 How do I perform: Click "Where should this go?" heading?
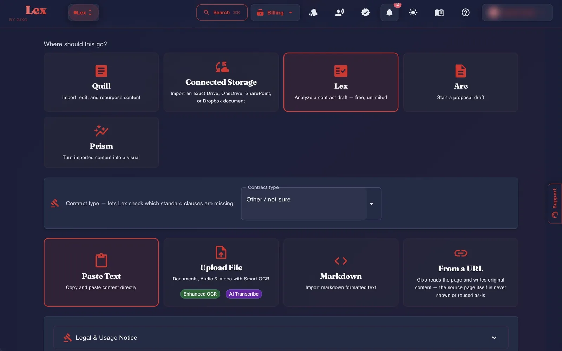(75, 44)
